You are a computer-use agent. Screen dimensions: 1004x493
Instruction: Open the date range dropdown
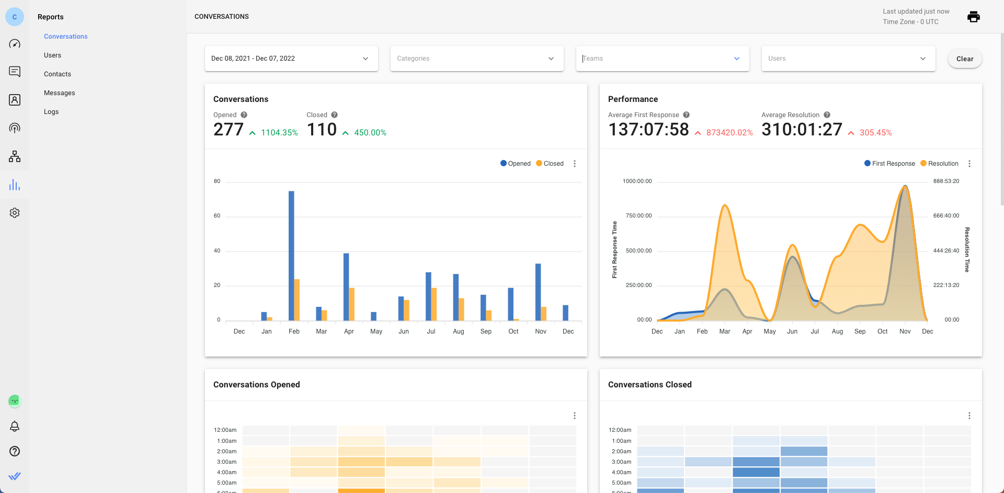pos(291,59)
